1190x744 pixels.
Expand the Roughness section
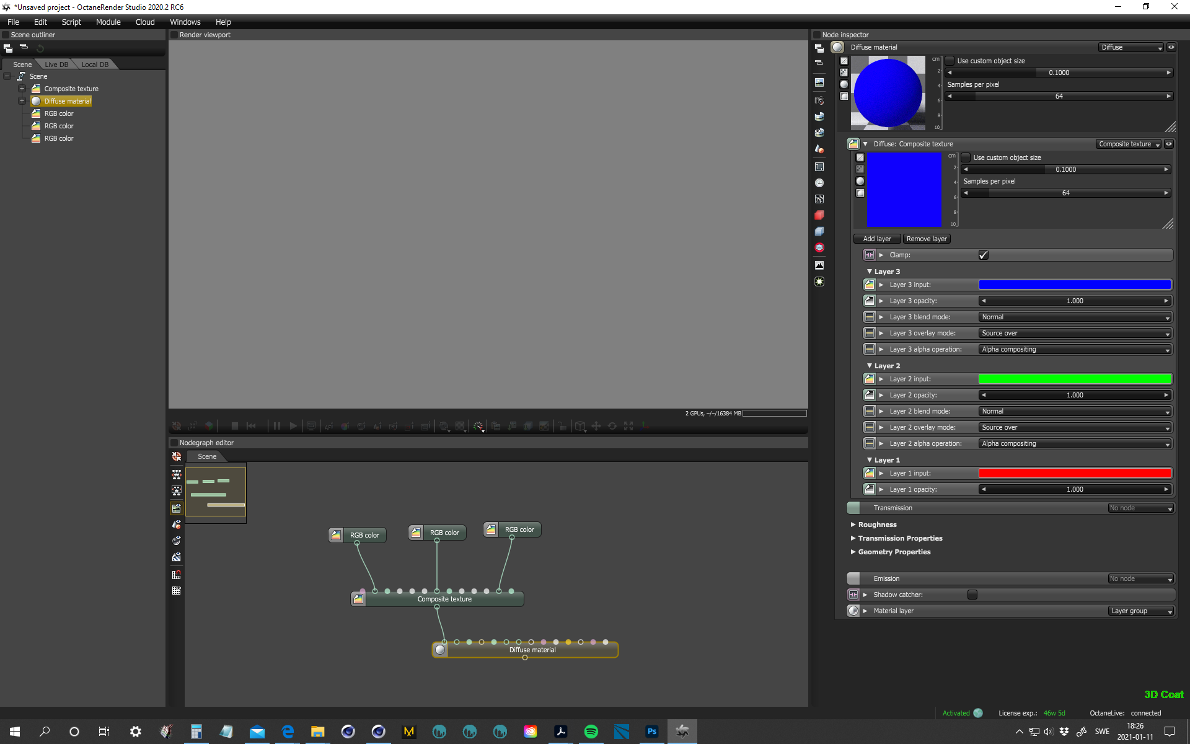click(x=876, y=525)
